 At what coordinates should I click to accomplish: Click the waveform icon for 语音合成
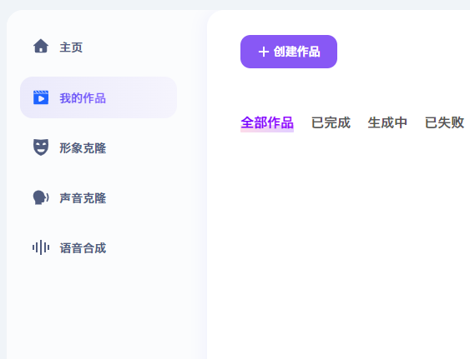pyautogui.click(x=41, y=247)
